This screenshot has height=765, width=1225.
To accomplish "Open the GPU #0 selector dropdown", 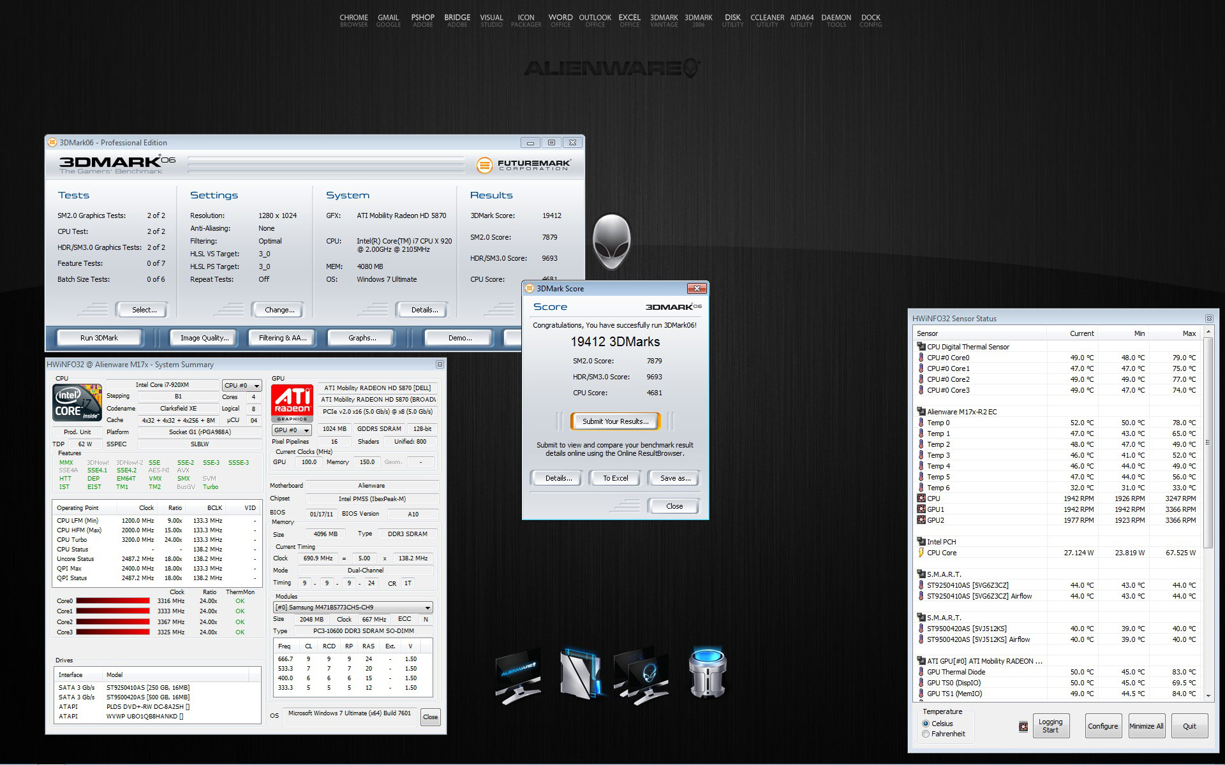I will (x=292, y=430).
